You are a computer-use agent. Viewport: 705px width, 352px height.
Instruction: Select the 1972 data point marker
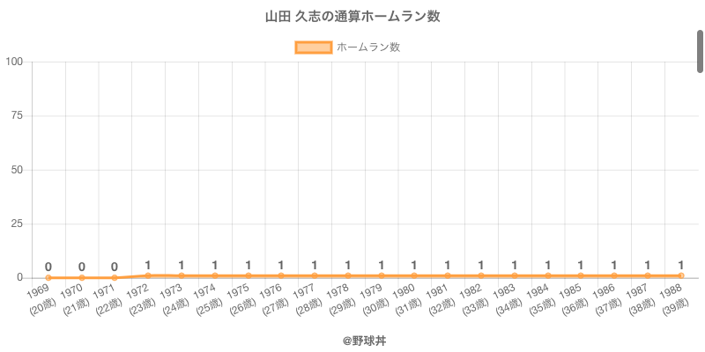click(148, 275)
